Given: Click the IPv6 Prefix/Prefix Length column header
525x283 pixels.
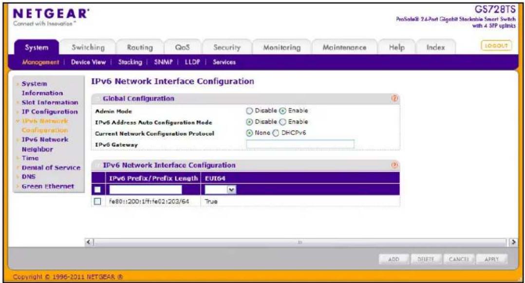Looking at the screenshot, I should (x=153, y=178).
